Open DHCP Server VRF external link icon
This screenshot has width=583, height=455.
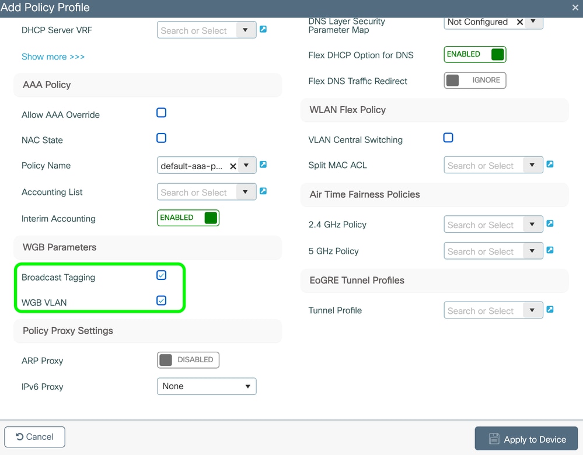click(x=263, y=29)
